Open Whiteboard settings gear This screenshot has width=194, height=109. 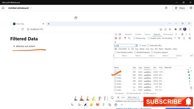click(191, 8)
